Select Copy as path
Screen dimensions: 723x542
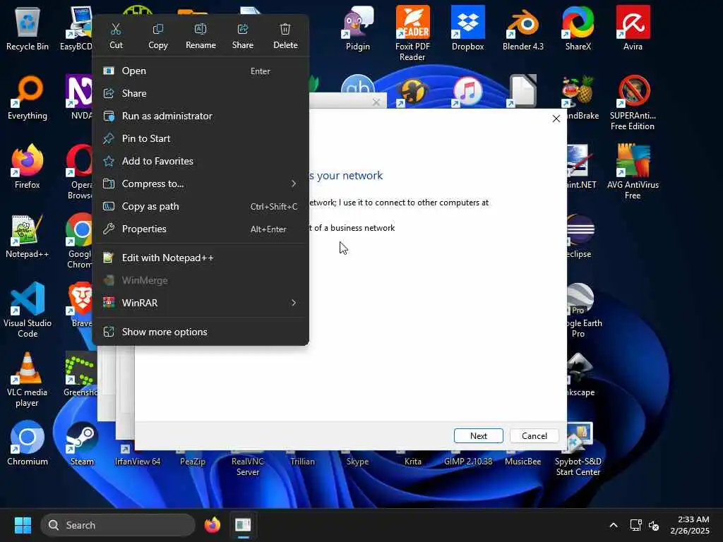(x=201, y=207)
